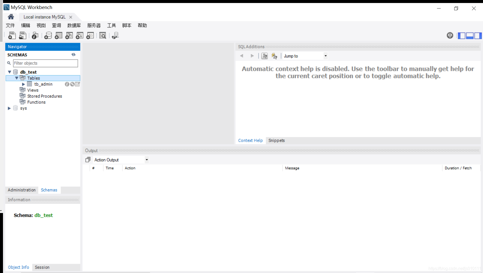The height and width of the screenshot is (273, 483).
Task: Select the Functions tree item
Action: (36, 102)
